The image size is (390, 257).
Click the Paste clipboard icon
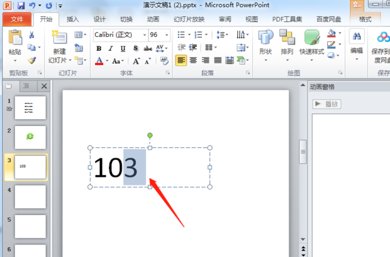15,37
